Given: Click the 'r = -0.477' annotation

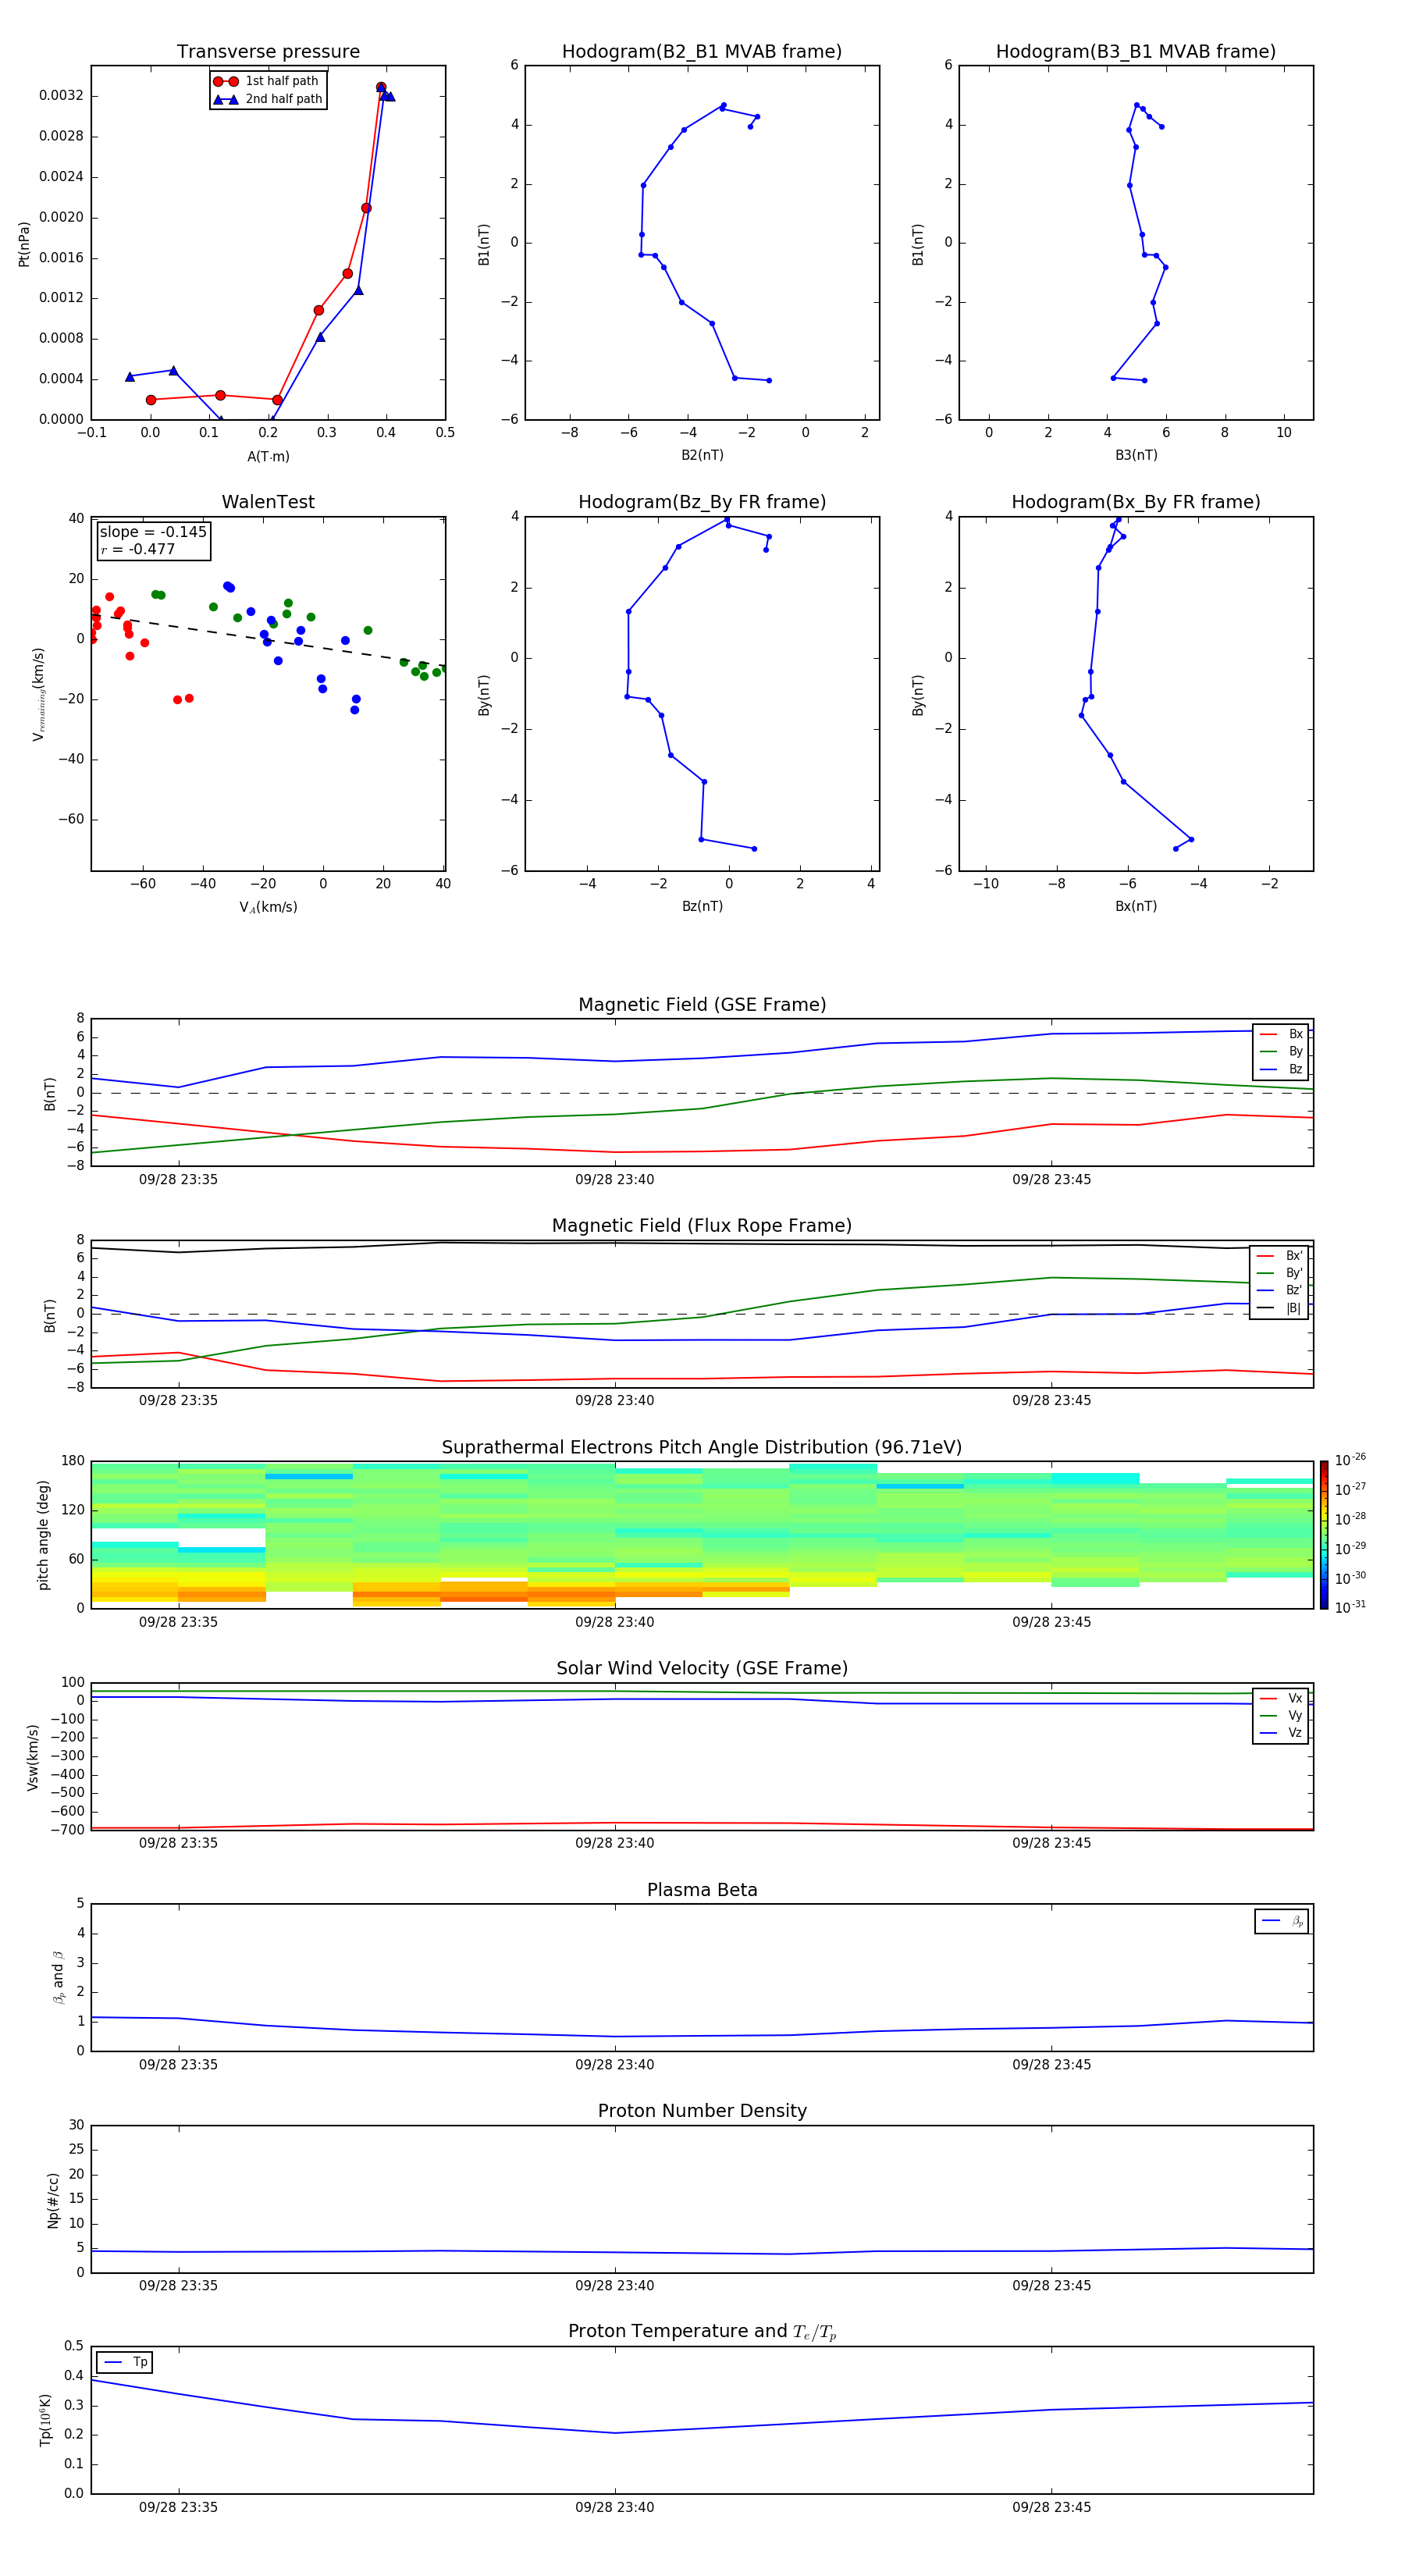Looking at the screenshot, I should click(138, 549).
